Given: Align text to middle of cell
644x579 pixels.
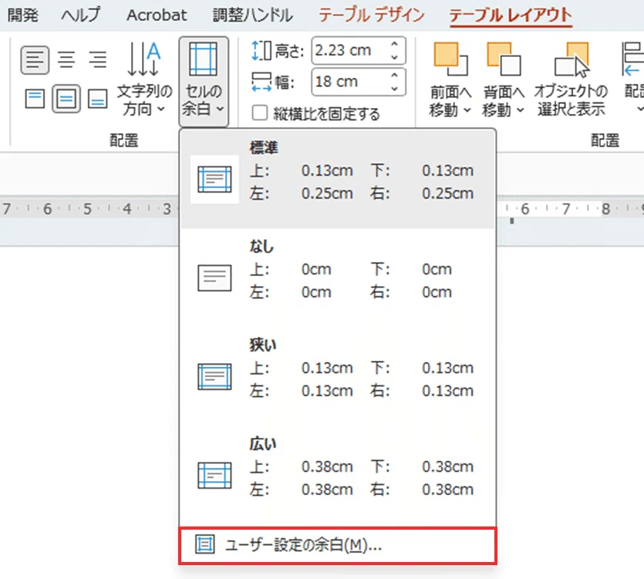Looking at the screenshot, I should (x=66, y=99).
